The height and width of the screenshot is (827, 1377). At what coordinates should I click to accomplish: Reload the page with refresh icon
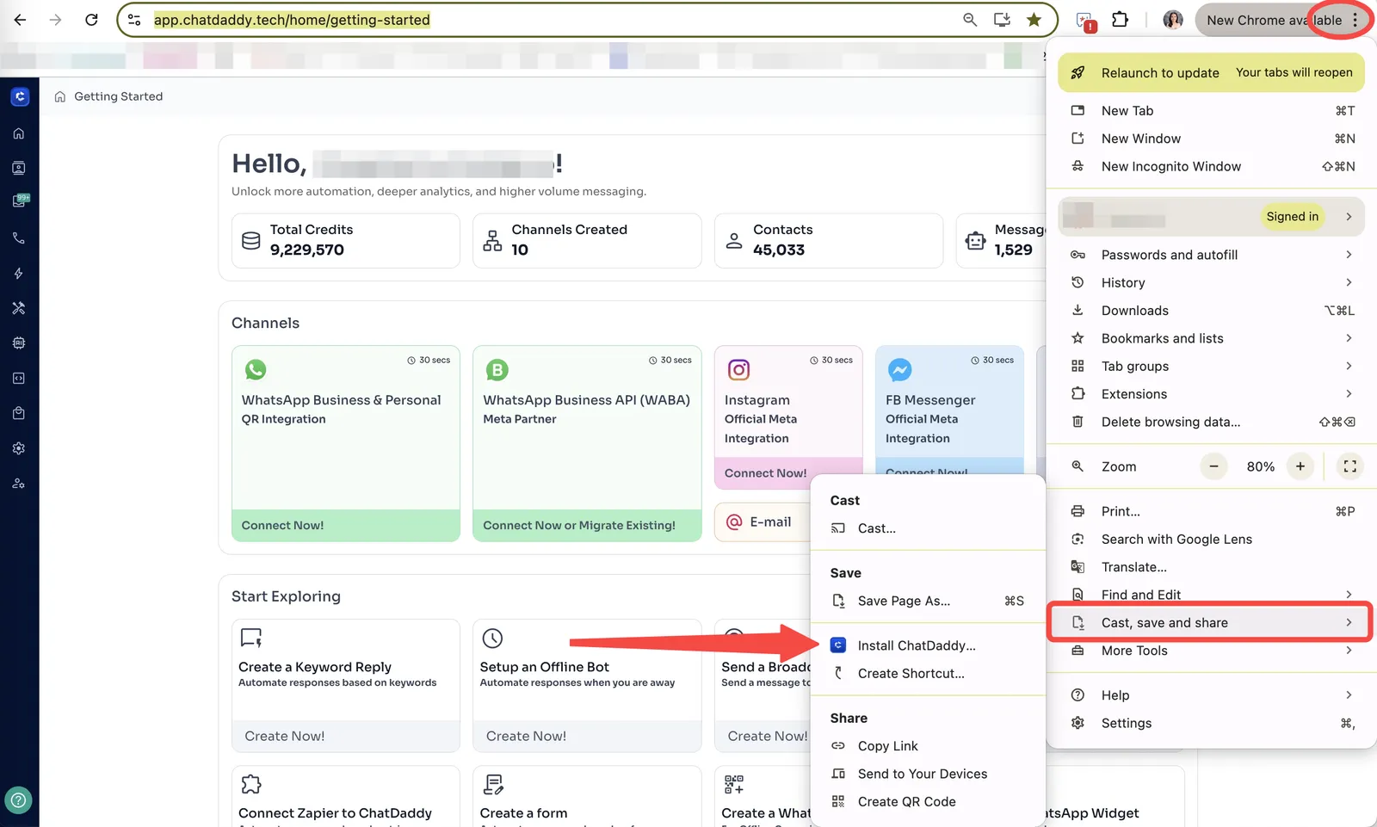click(91, 20)
